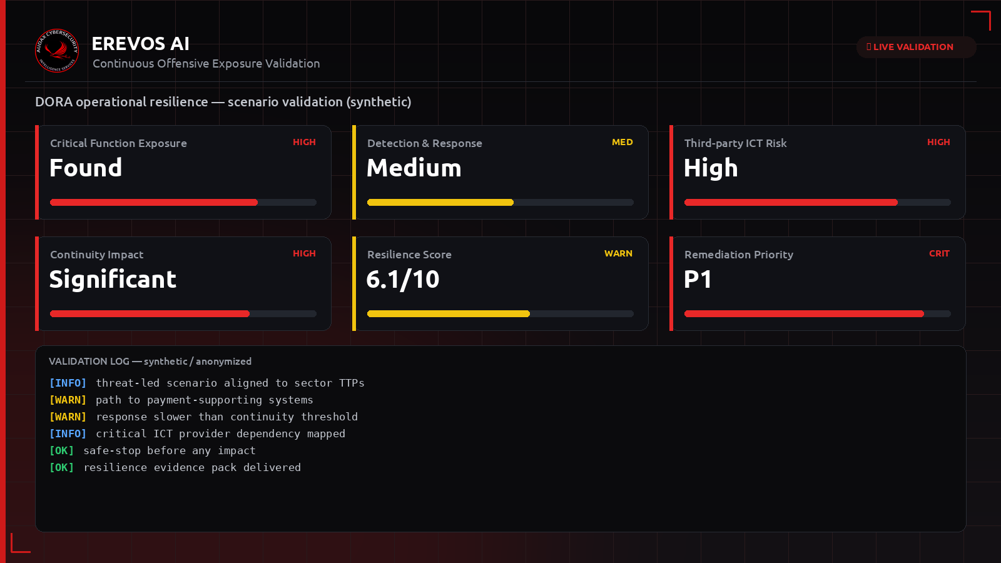Select the log line about payment-supporting systems

[181, 400]
